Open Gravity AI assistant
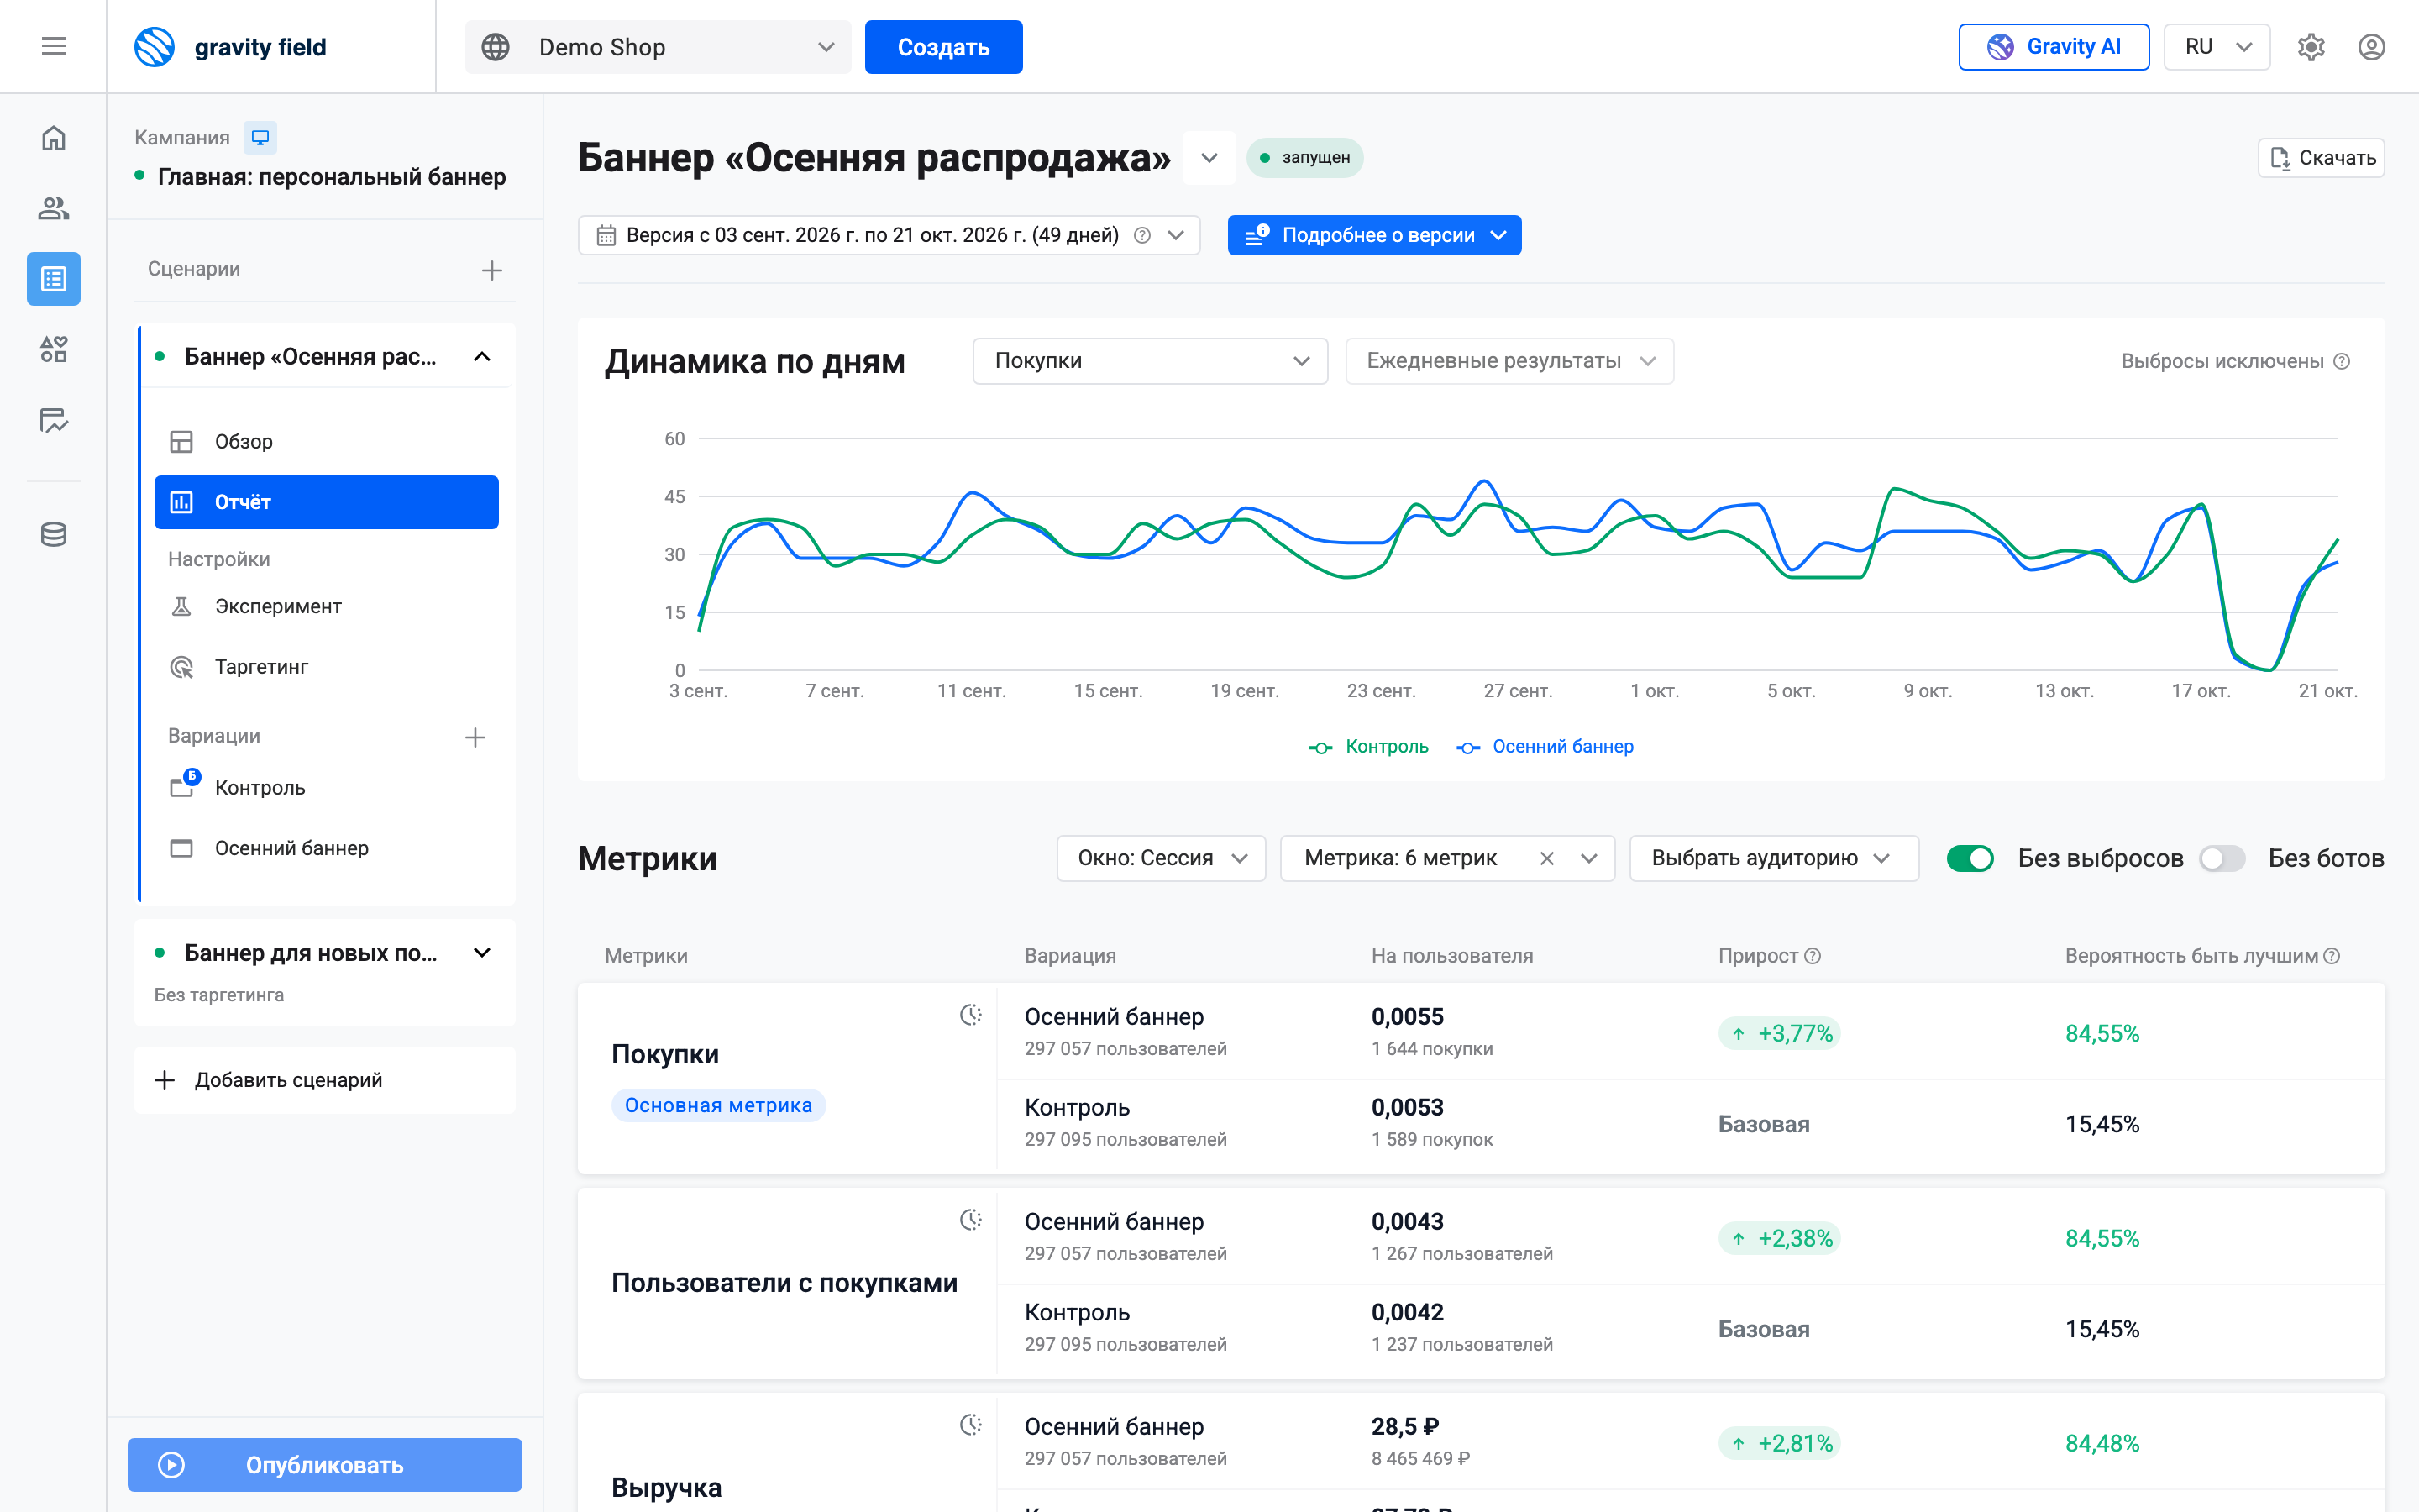This screenshot has height=1512, width=2419. pos(2053,47)
